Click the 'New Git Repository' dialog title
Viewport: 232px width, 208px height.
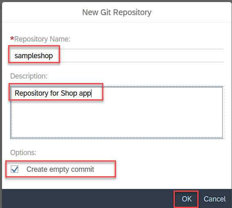pyautogui.click(x=117, y=12)
